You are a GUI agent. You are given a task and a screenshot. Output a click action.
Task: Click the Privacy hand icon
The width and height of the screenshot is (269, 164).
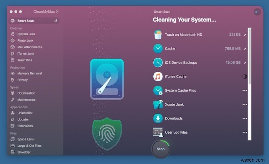pos(13,80)
